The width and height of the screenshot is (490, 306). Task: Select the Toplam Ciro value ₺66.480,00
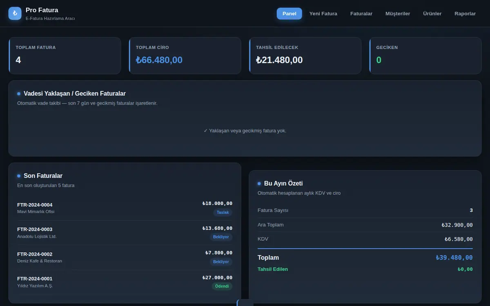click(x=159, y=60)
